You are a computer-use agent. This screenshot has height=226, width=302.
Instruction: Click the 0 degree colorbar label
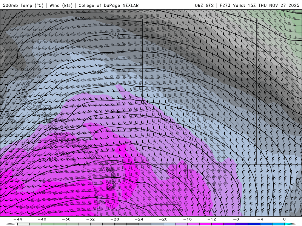pos(285,219)
